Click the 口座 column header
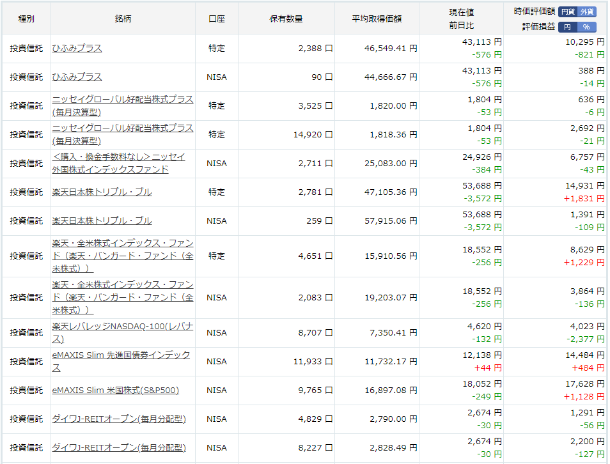This screenshot has height=464, width=610. (x=217, y=19)
